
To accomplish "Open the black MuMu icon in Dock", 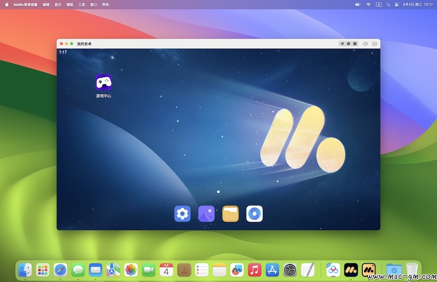I will tap(351, 270).
